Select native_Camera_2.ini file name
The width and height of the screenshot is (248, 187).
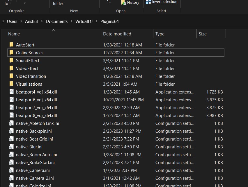click(35, 178)
